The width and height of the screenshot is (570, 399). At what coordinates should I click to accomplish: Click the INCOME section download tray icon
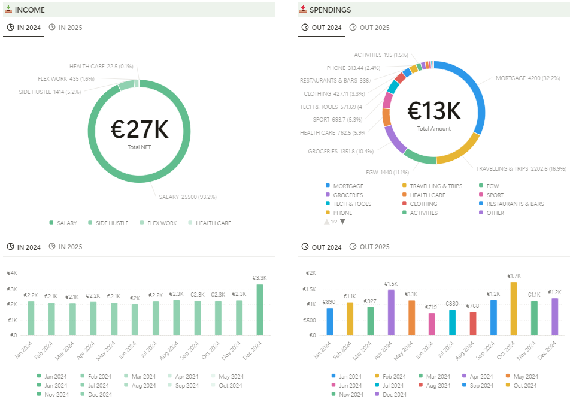coord(8,10)
